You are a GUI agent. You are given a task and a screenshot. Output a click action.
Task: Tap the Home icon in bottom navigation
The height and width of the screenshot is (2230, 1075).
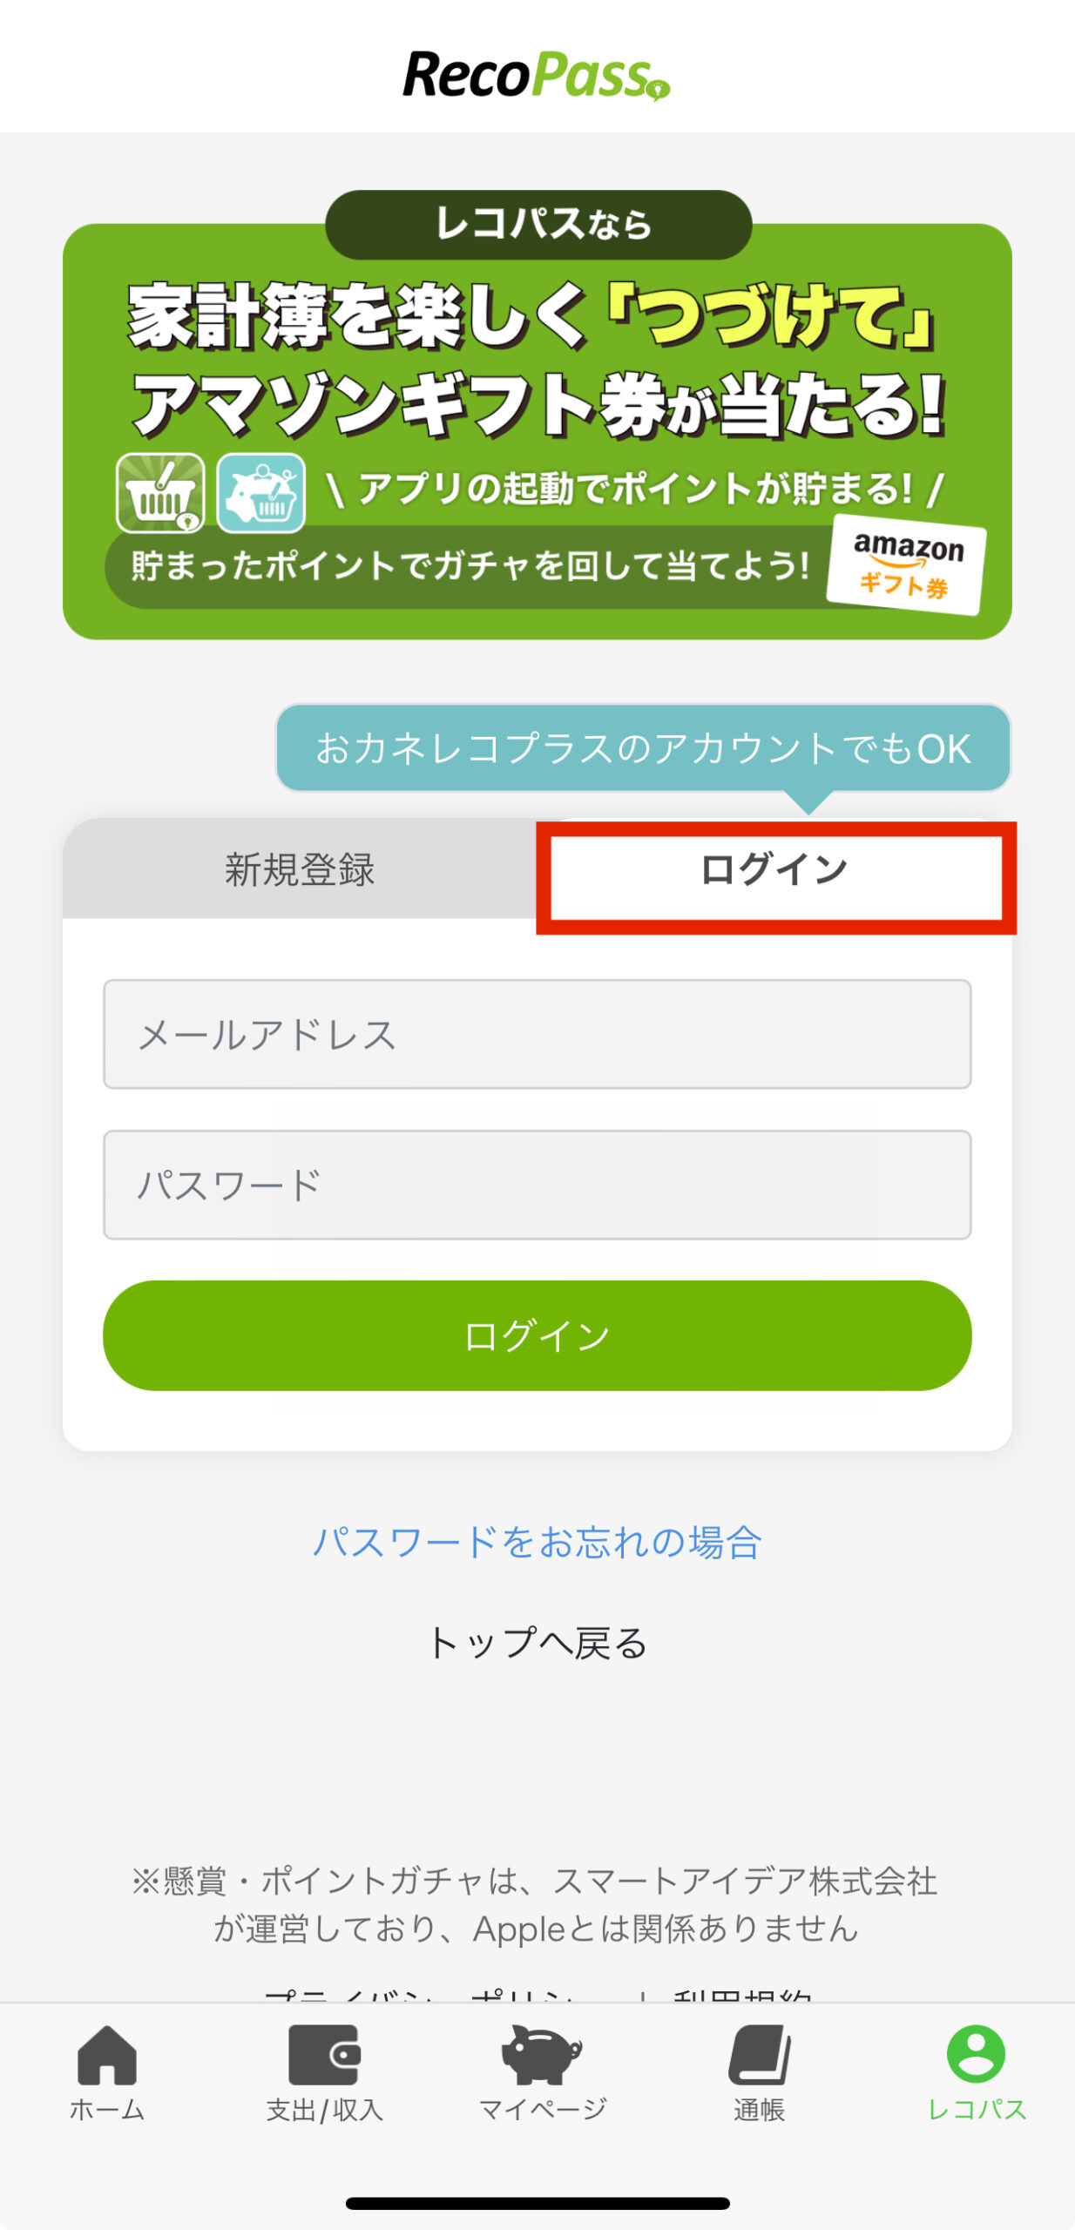coord(107,2056)
